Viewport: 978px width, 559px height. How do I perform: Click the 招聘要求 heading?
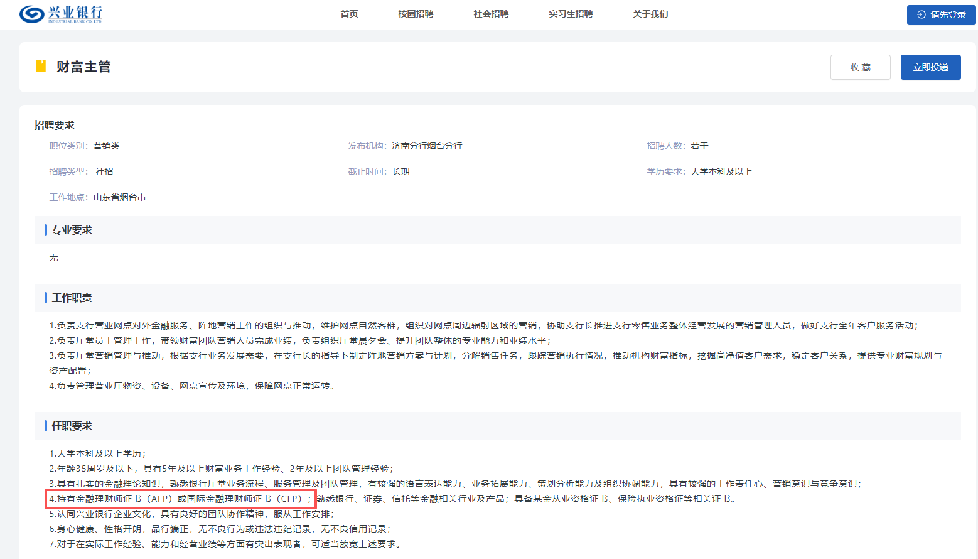click(54, 125)
